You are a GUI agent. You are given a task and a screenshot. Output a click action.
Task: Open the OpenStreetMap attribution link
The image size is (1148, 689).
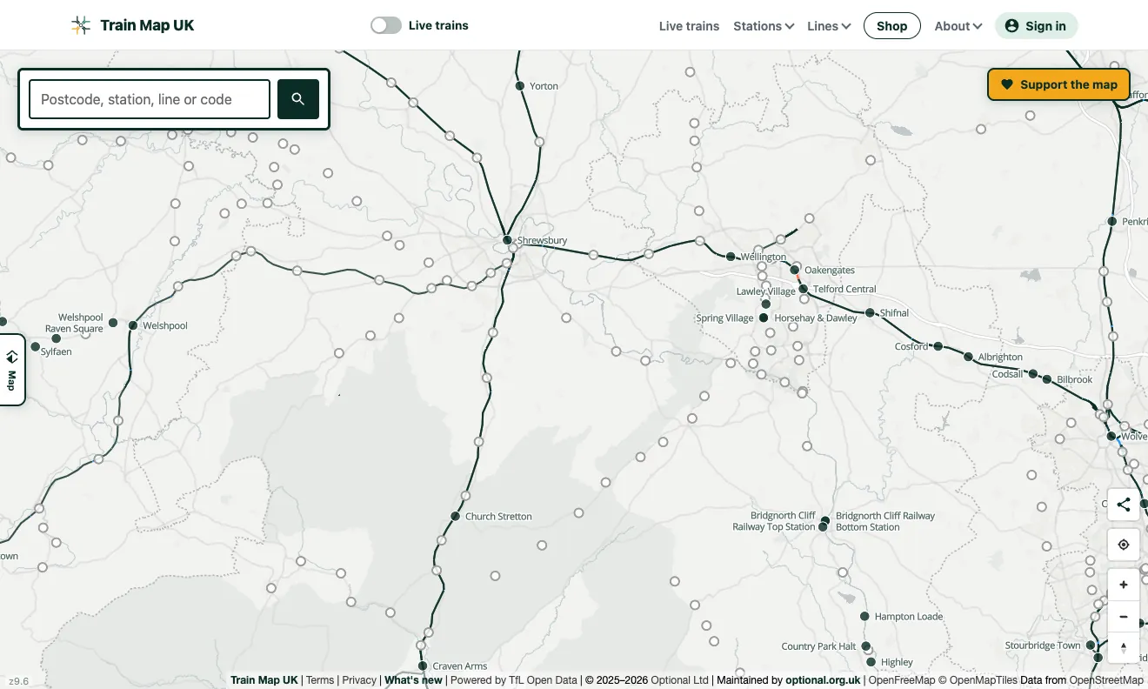pos(1106,680)
